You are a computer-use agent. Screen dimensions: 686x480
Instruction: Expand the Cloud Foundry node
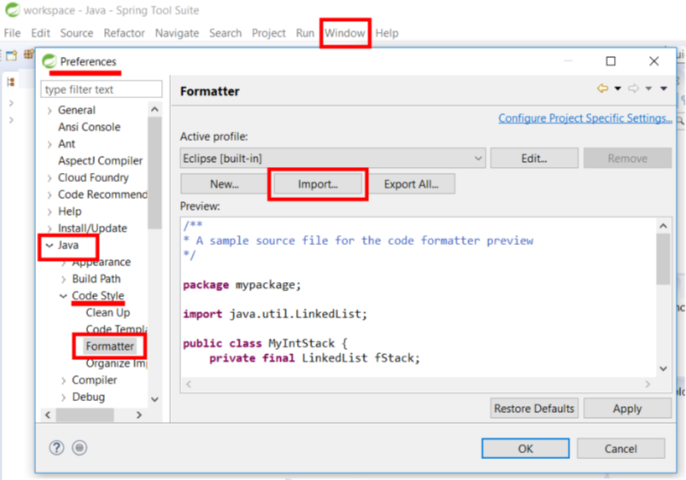coord(49,178)
